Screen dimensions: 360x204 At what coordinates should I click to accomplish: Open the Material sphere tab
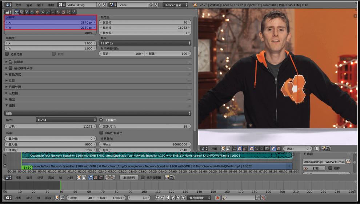click(58, 12)
